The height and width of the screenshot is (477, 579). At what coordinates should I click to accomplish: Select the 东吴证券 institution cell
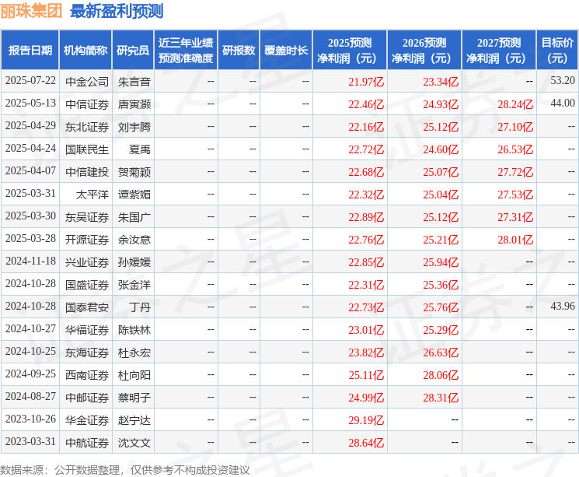(x=87, y=217)
